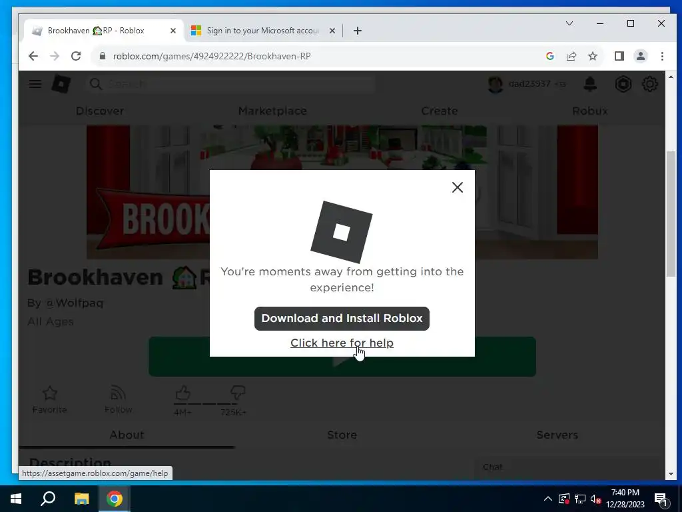Open the Windows Start menu

point(16,499)
